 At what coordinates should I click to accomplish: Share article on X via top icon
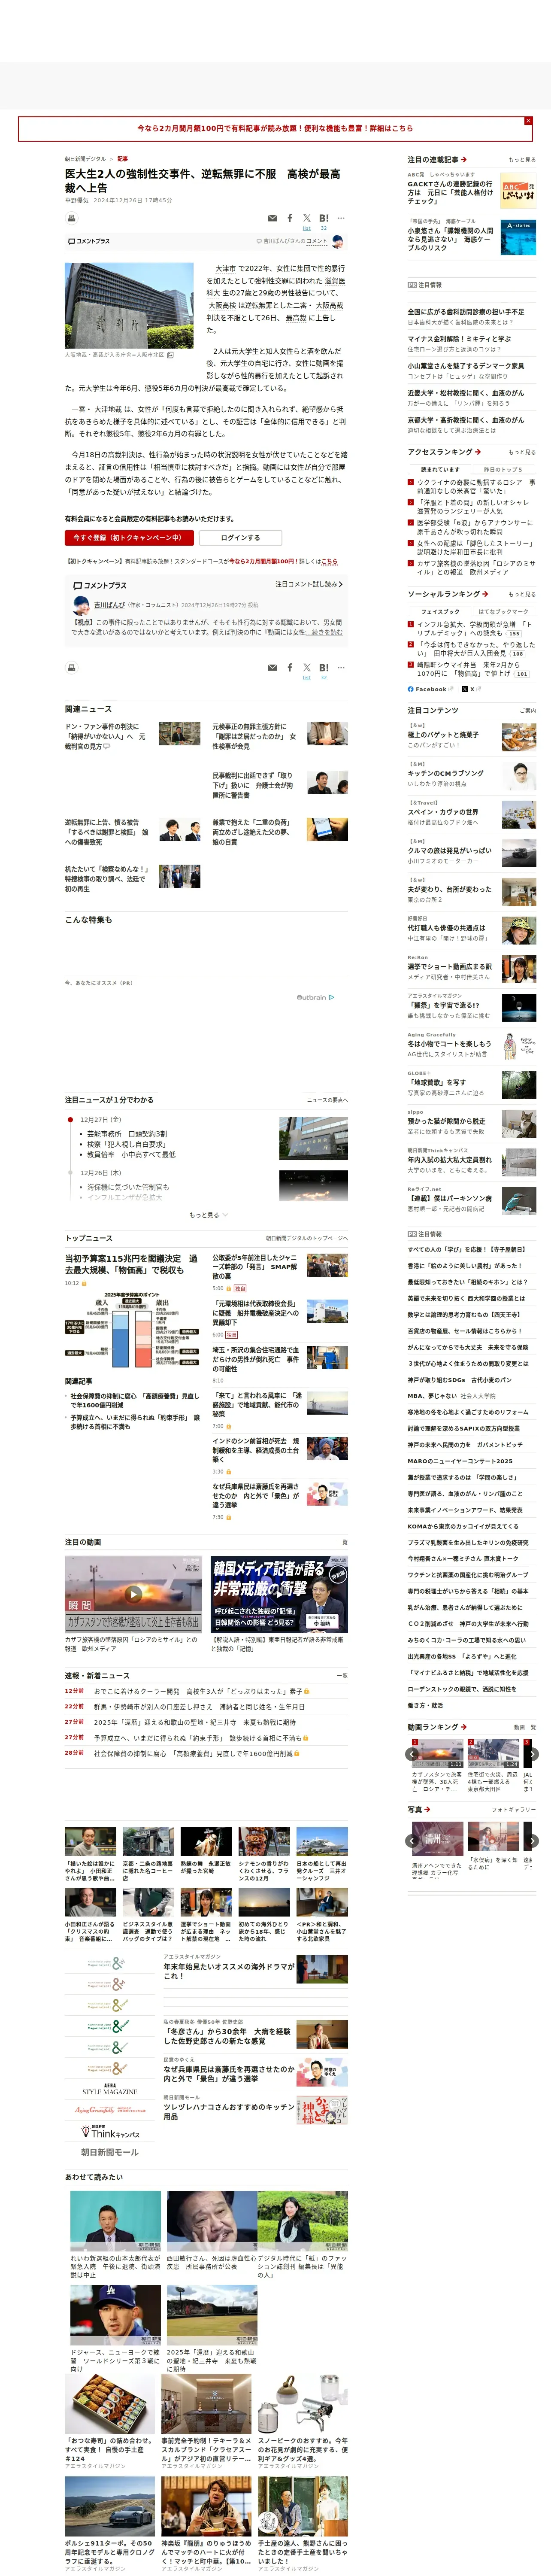click(x=307, y=218)
